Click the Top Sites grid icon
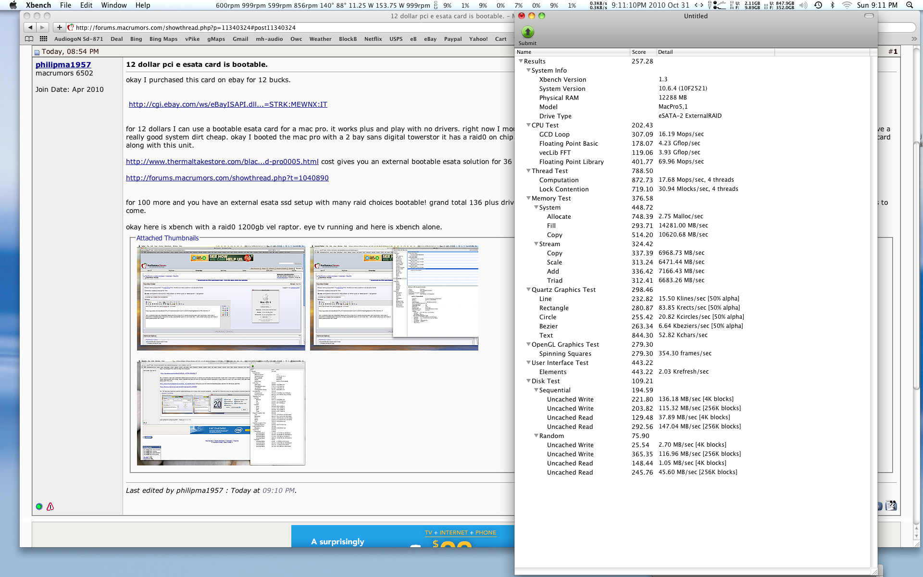923x577 pixels. coord(43,39)
